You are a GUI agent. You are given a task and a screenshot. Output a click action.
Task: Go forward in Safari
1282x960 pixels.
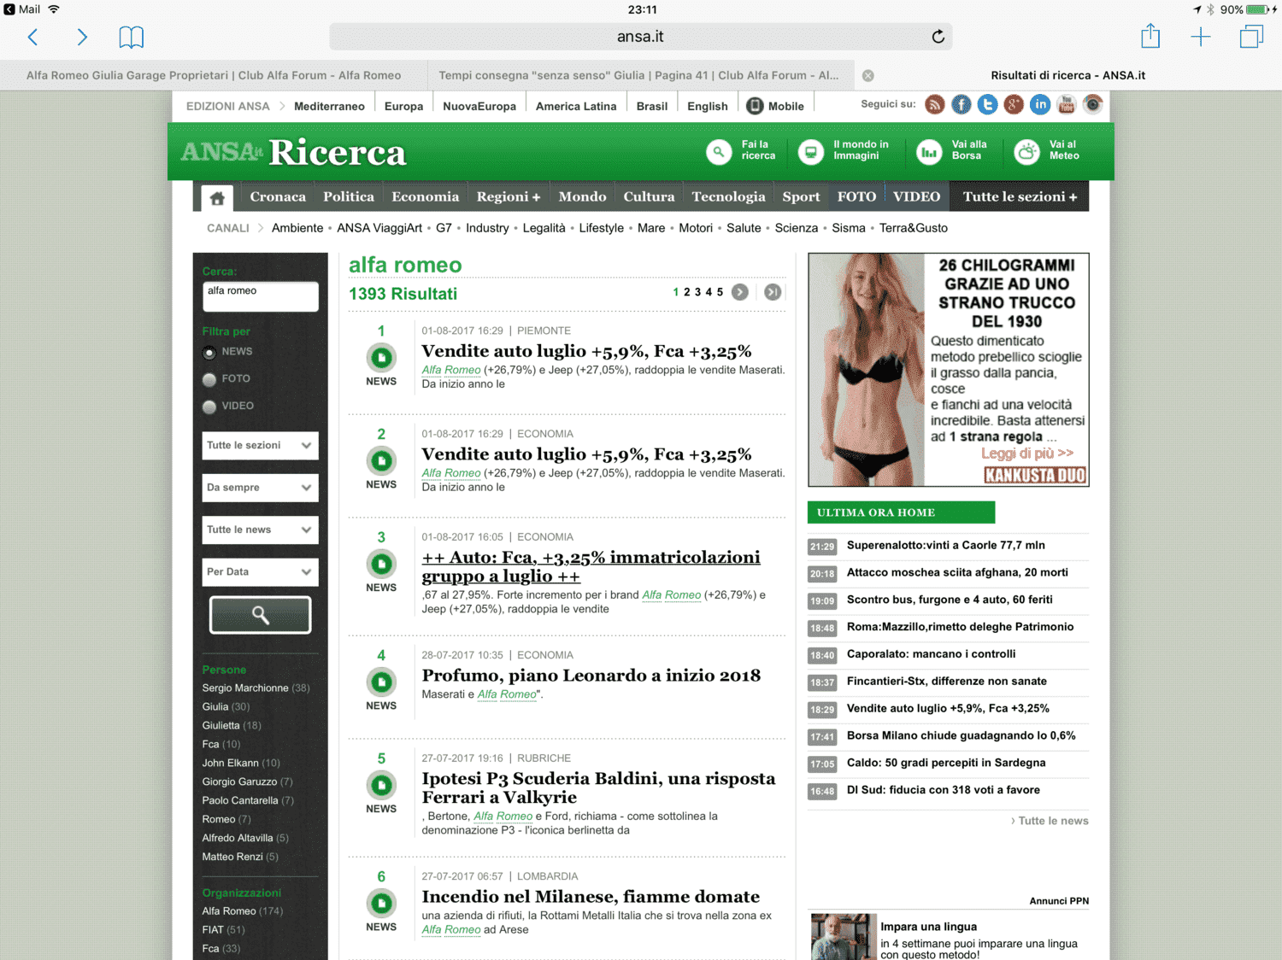pos(82,37)
